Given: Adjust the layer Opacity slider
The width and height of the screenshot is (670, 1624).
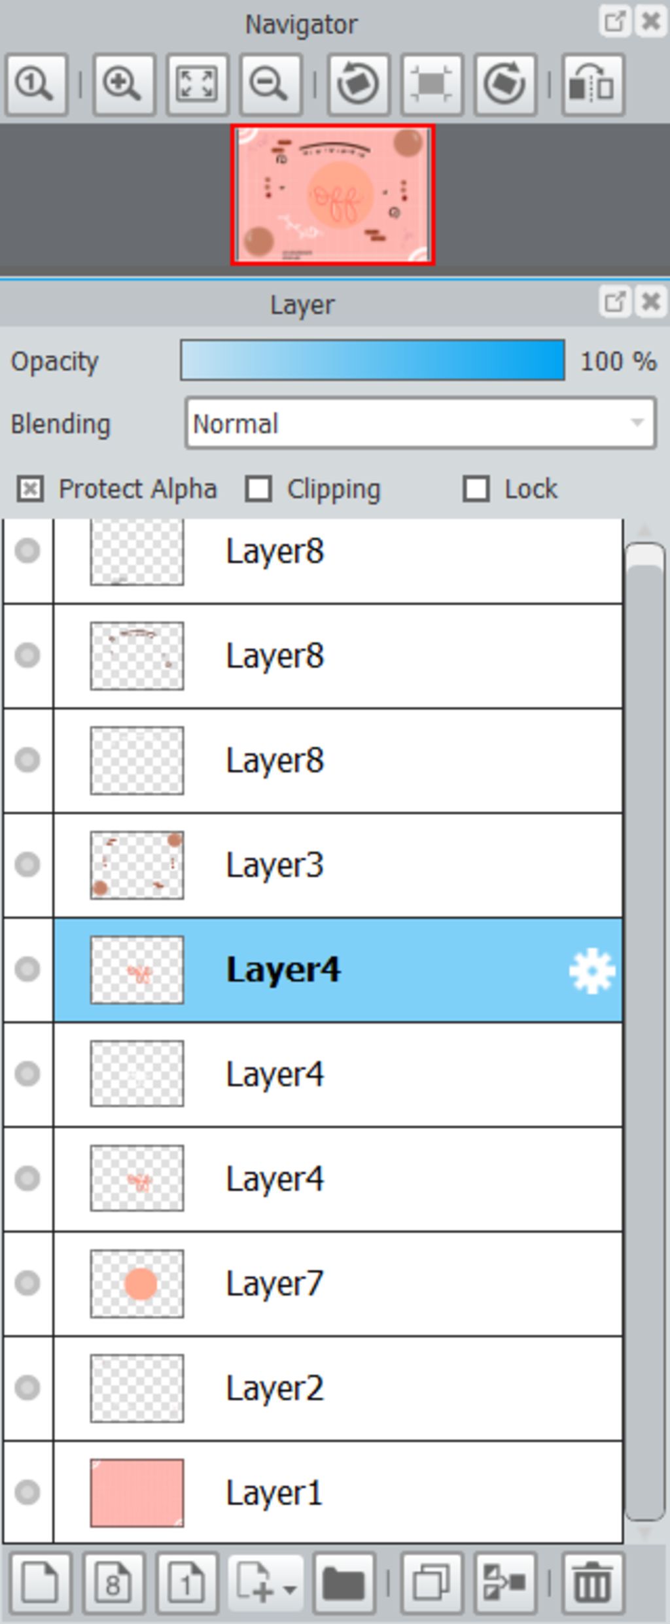Looking at the screenshot, I should pos(372,360).
